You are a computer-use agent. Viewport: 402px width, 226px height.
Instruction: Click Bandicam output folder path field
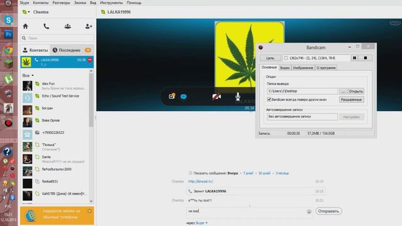pos(302,91)
